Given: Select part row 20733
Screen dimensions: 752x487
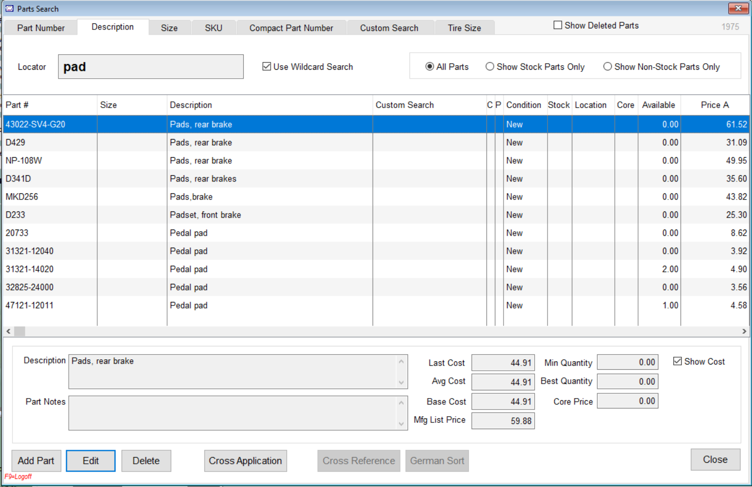Looking at the screenshot, I should (x=376, y=233).
